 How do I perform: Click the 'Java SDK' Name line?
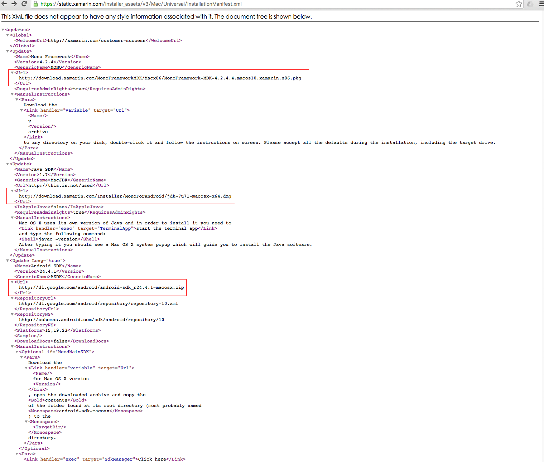[x=43, y=170]
